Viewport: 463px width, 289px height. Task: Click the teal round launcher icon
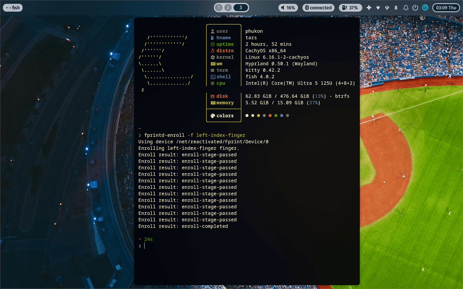click(x=425, y=7)
